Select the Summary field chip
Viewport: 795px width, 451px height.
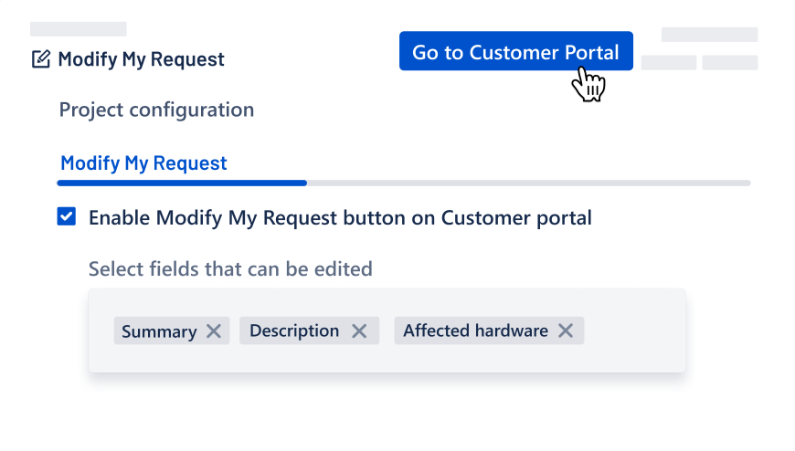pyautogui.click(x=159, y=331)
